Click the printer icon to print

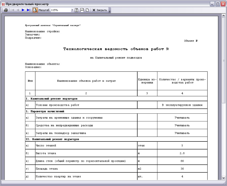click(6, 10)
